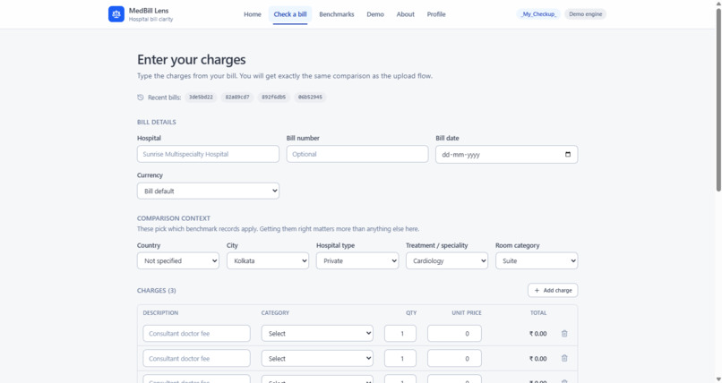Click the recent bills history clock icon

click(x=141, y=98)
